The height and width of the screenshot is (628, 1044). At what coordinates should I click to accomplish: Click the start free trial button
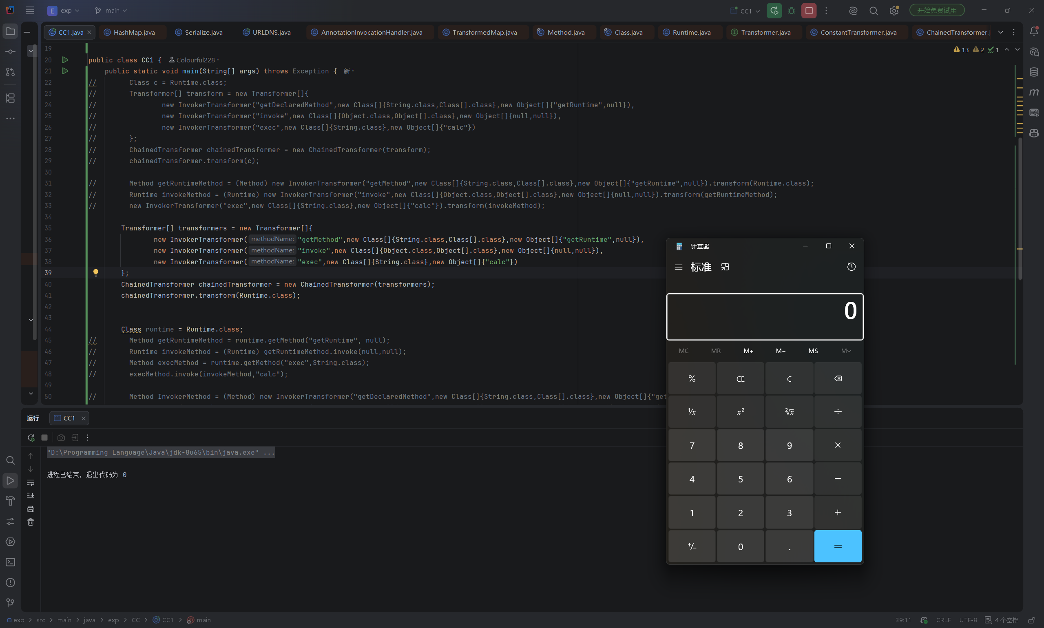936,10
